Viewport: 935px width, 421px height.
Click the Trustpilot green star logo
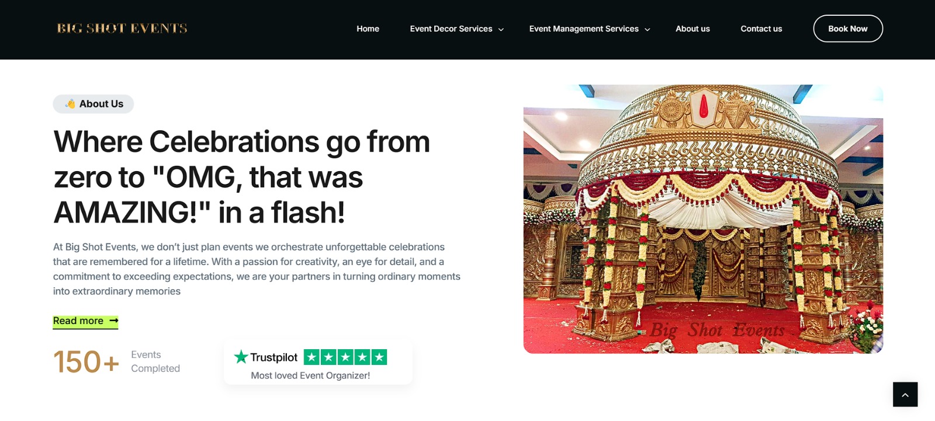(x=241, y=357)
